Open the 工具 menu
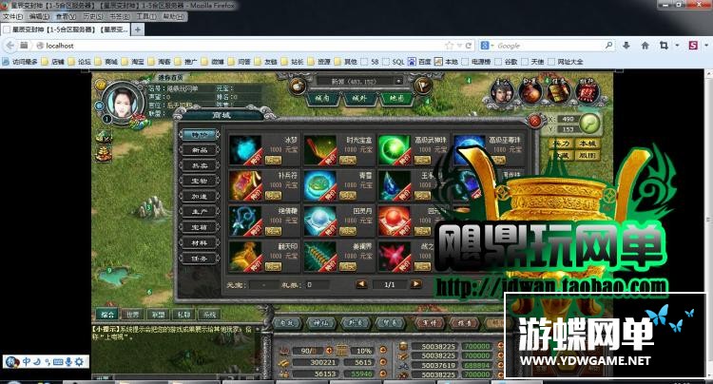The image size is (713, 384). click(146, 16)
